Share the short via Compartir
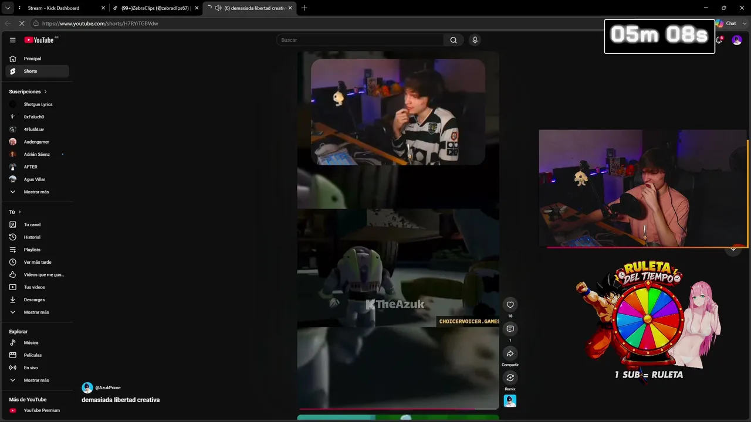The width and height of the screenshot is (751, 422). click(x=510, y=354)
